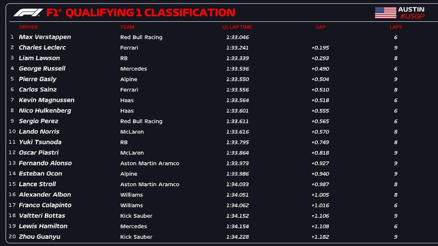Click Liam Lawson's name
The image size is (438, 246).
[39, 58]
